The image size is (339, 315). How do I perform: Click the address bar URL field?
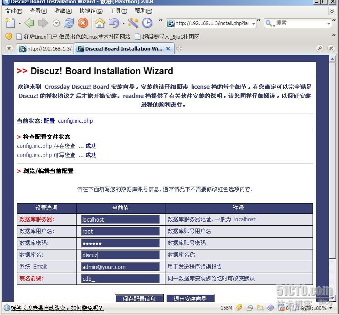pyautogui.click(x=212, y=23)
